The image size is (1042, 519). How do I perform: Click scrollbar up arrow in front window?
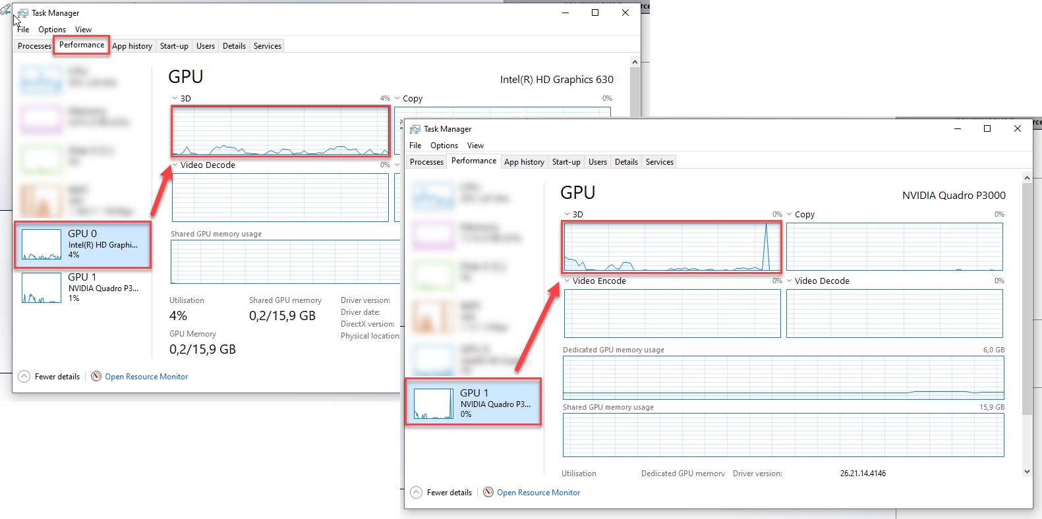tap(1027, 178)
